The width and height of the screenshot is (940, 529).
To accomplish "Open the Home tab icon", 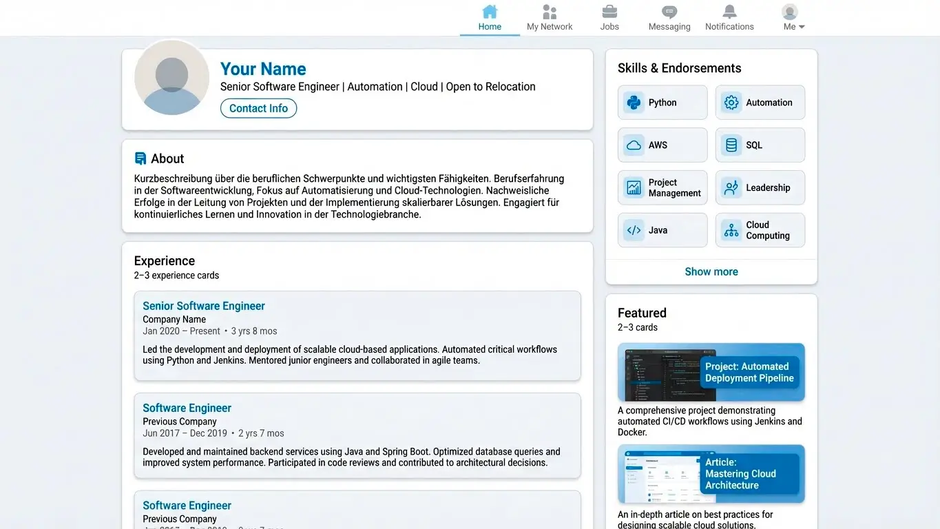I will [x=490, y=12].
